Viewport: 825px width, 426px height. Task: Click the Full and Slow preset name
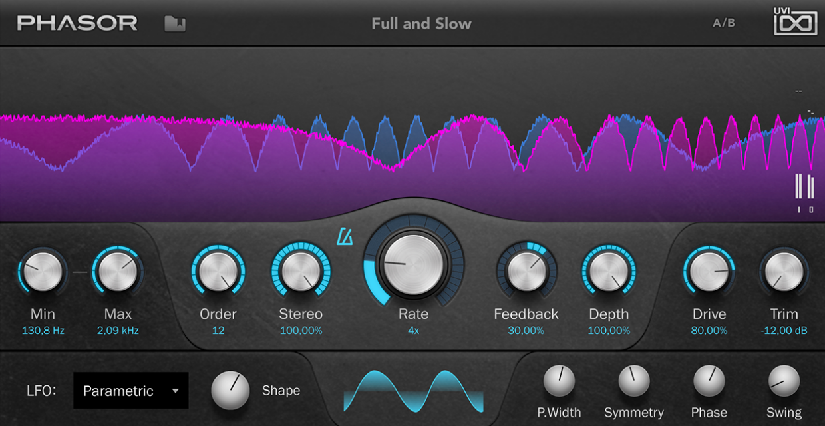click(421, 24)
